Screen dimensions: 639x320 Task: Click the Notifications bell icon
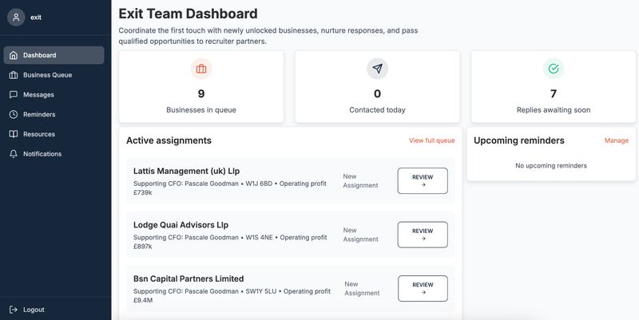[14, 154]
